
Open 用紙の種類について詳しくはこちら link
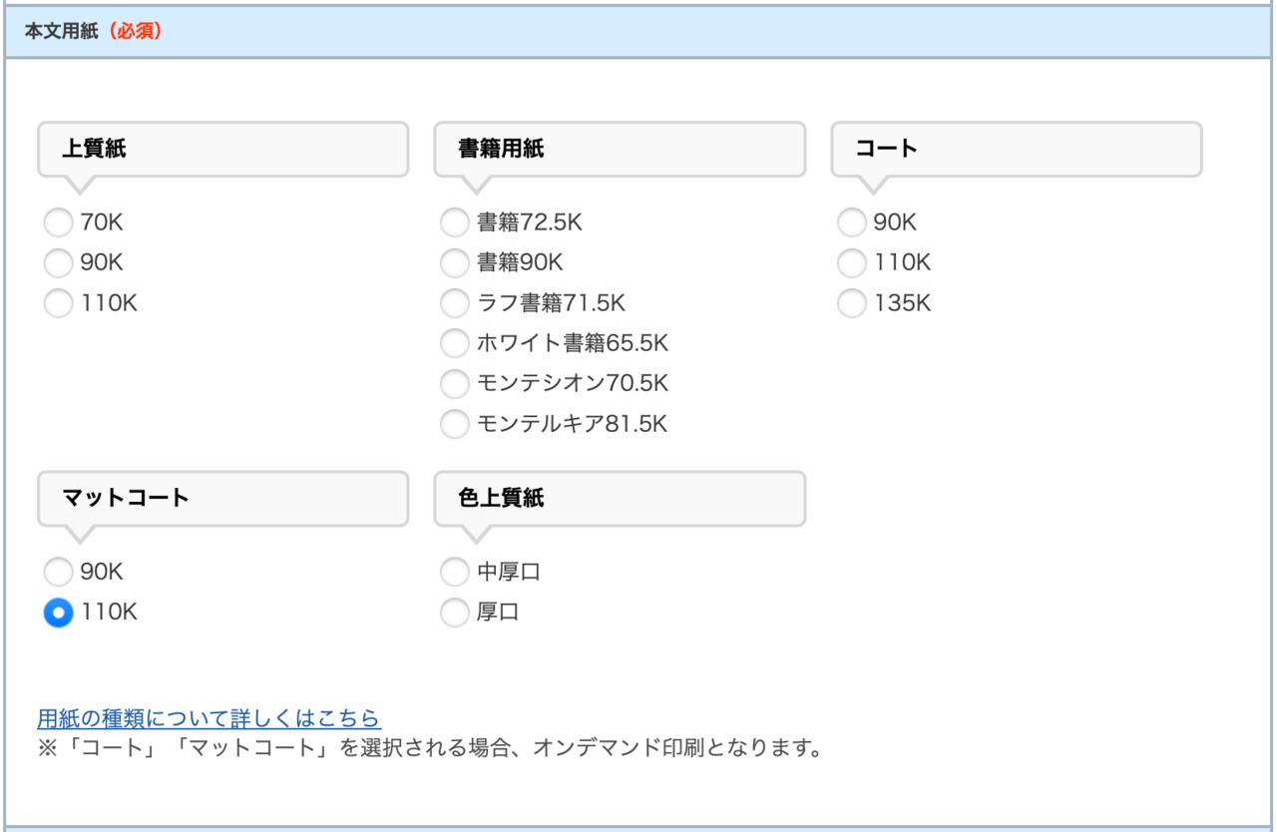pyautogui.click(x=209, y=718)
